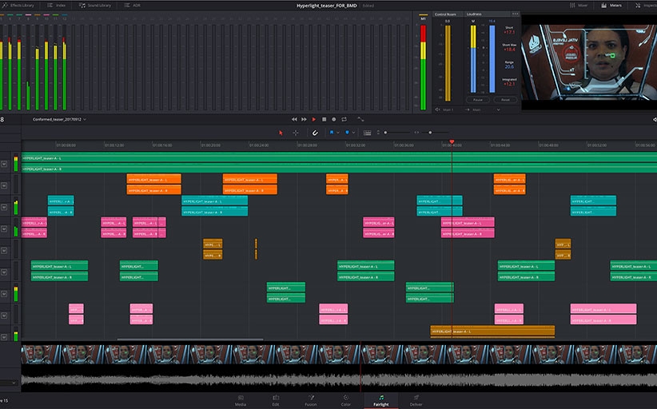Click the Reset button in Loudness panel

pos(505,100)
